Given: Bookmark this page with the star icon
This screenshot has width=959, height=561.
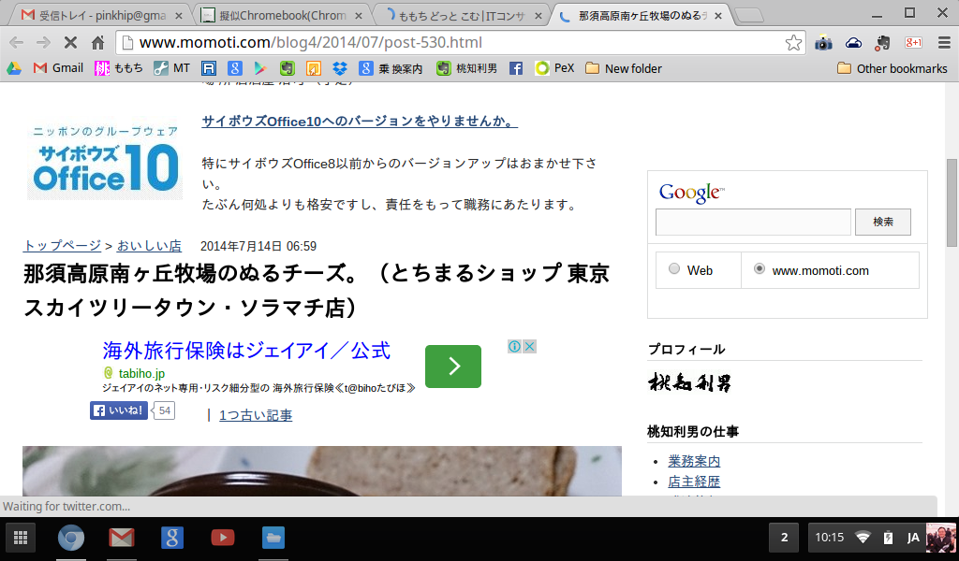Looking at the screenshot, I should point(794,42).
